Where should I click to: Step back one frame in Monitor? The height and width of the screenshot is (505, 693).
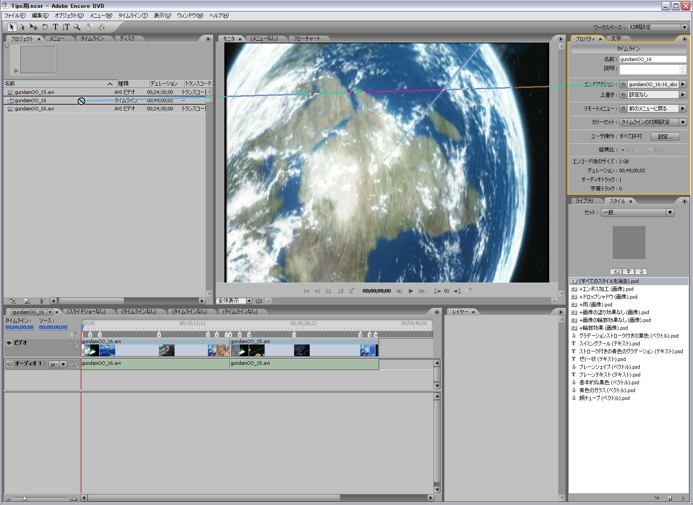[x=399, y=291]
